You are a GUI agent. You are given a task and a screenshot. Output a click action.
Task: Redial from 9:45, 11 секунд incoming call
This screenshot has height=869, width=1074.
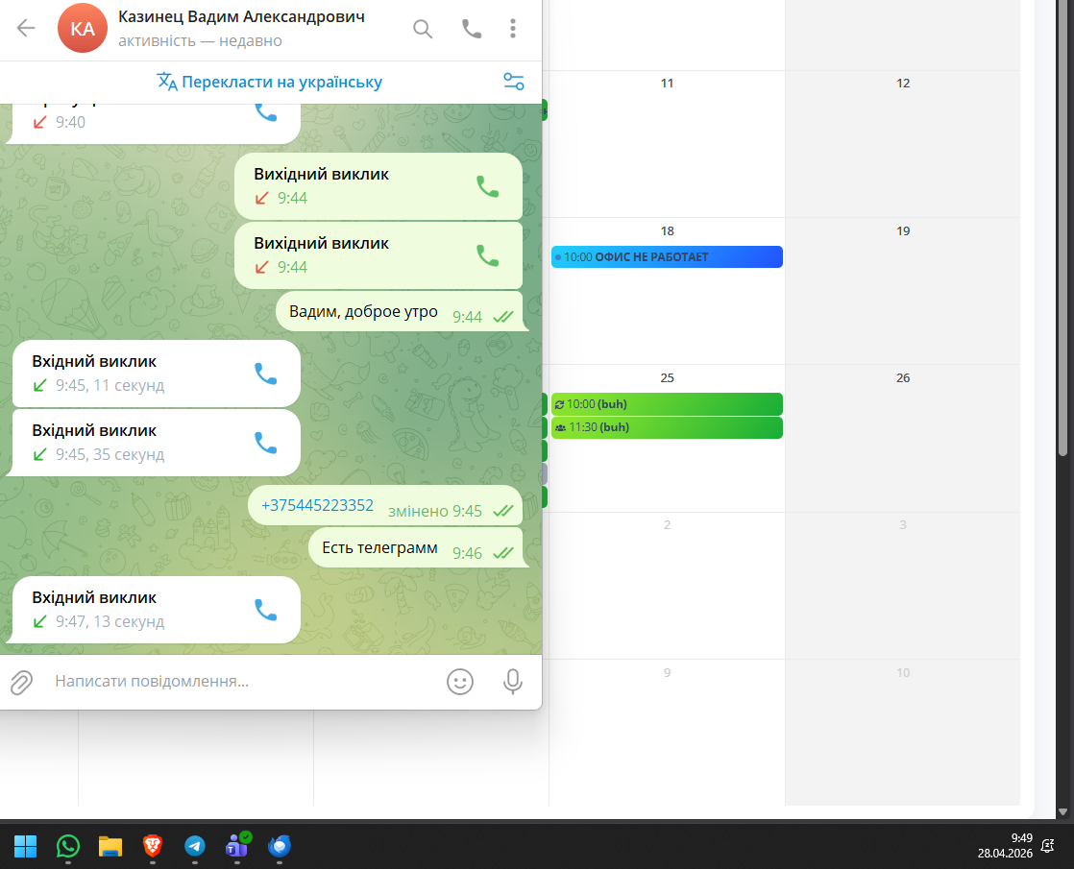point(266,374)
